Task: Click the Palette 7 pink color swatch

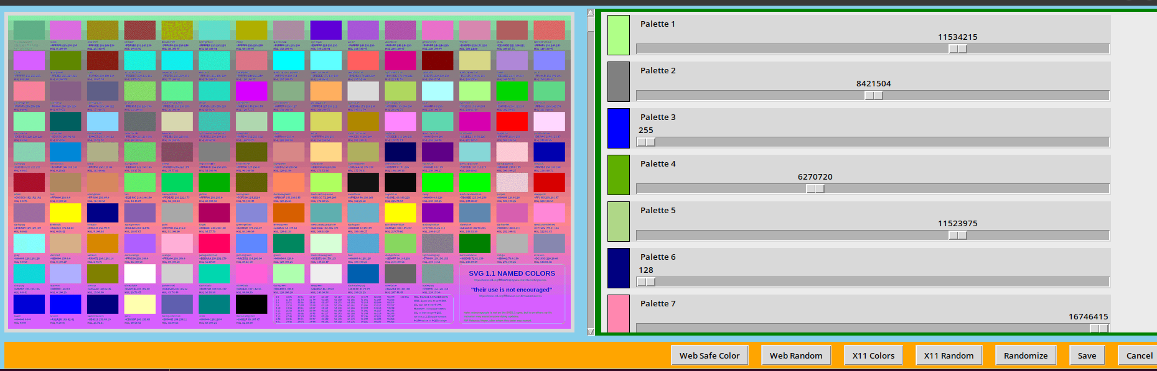Action: (x=619, y=314)
